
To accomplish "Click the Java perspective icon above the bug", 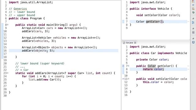I will (x=193, y=9).
